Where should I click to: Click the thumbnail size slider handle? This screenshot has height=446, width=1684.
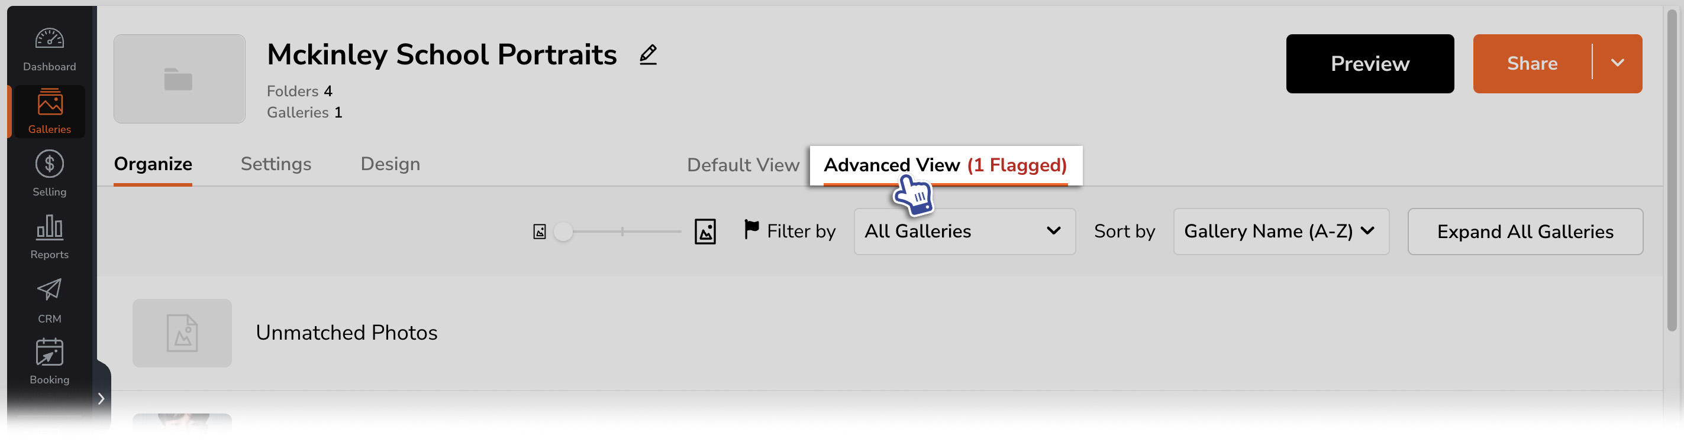point(563,232)
